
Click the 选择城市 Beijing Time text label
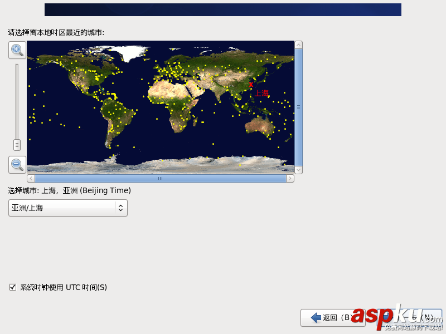[x=70, y=190]
